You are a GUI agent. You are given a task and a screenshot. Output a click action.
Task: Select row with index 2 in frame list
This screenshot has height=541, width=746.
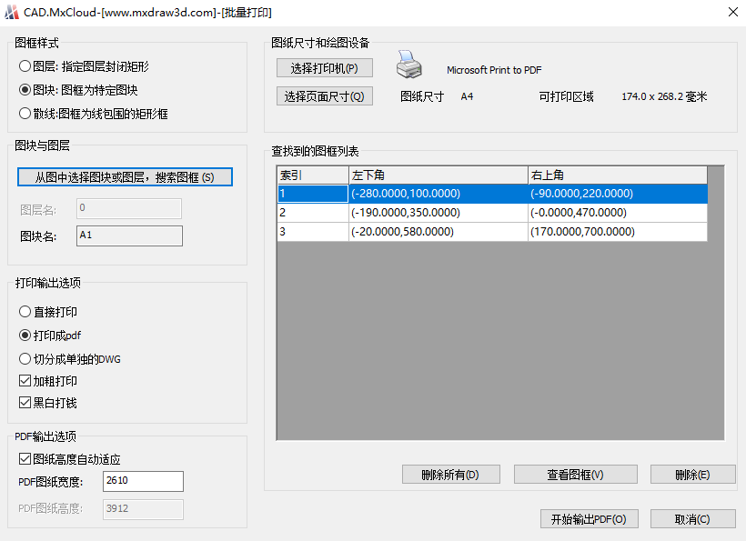click(x=492, y=213)
